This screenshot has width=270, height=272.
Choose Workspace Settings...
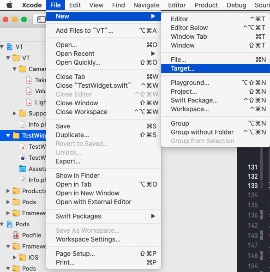coord(103,239)
